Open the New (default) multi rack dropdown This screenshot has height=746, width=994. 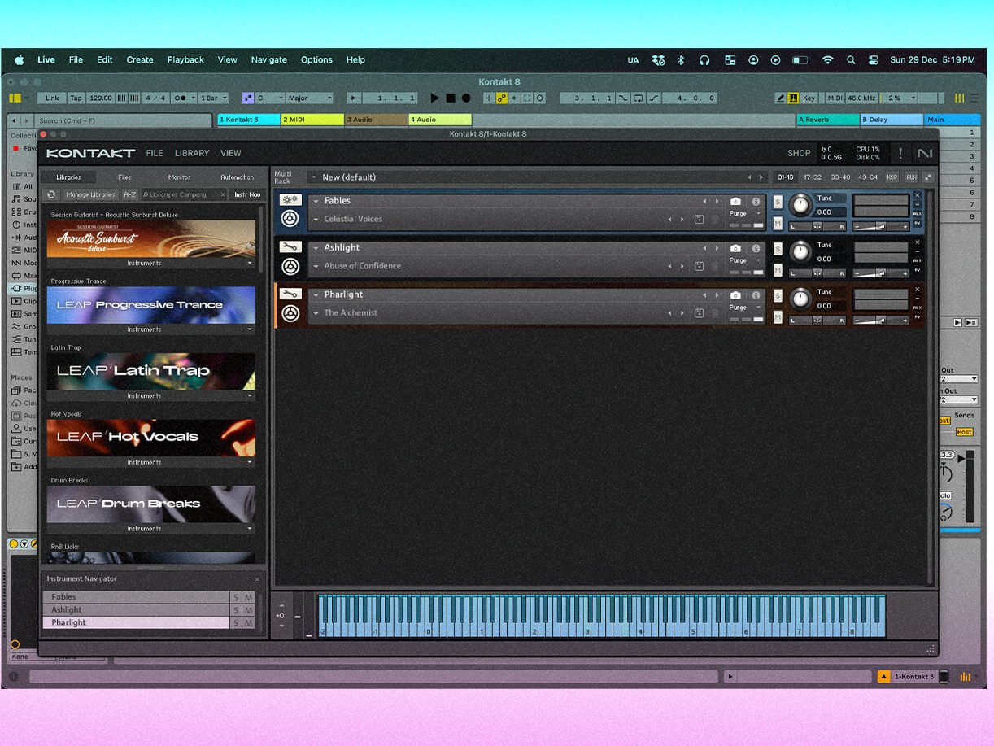314,177
